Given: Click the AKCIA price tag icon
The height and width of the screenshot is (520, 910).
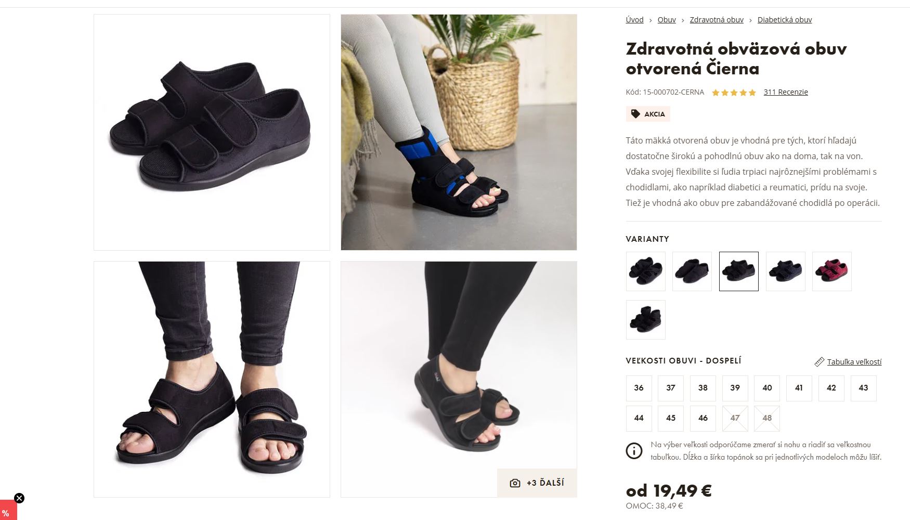Looking at the screenshot, I should pyautogui.click(x=635, y=114).
